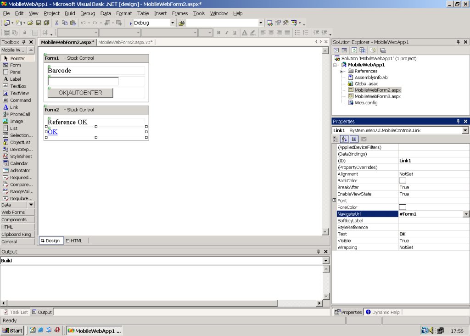
Task: Click View Code icon in Solution Explorer
Action: (336, 50)
